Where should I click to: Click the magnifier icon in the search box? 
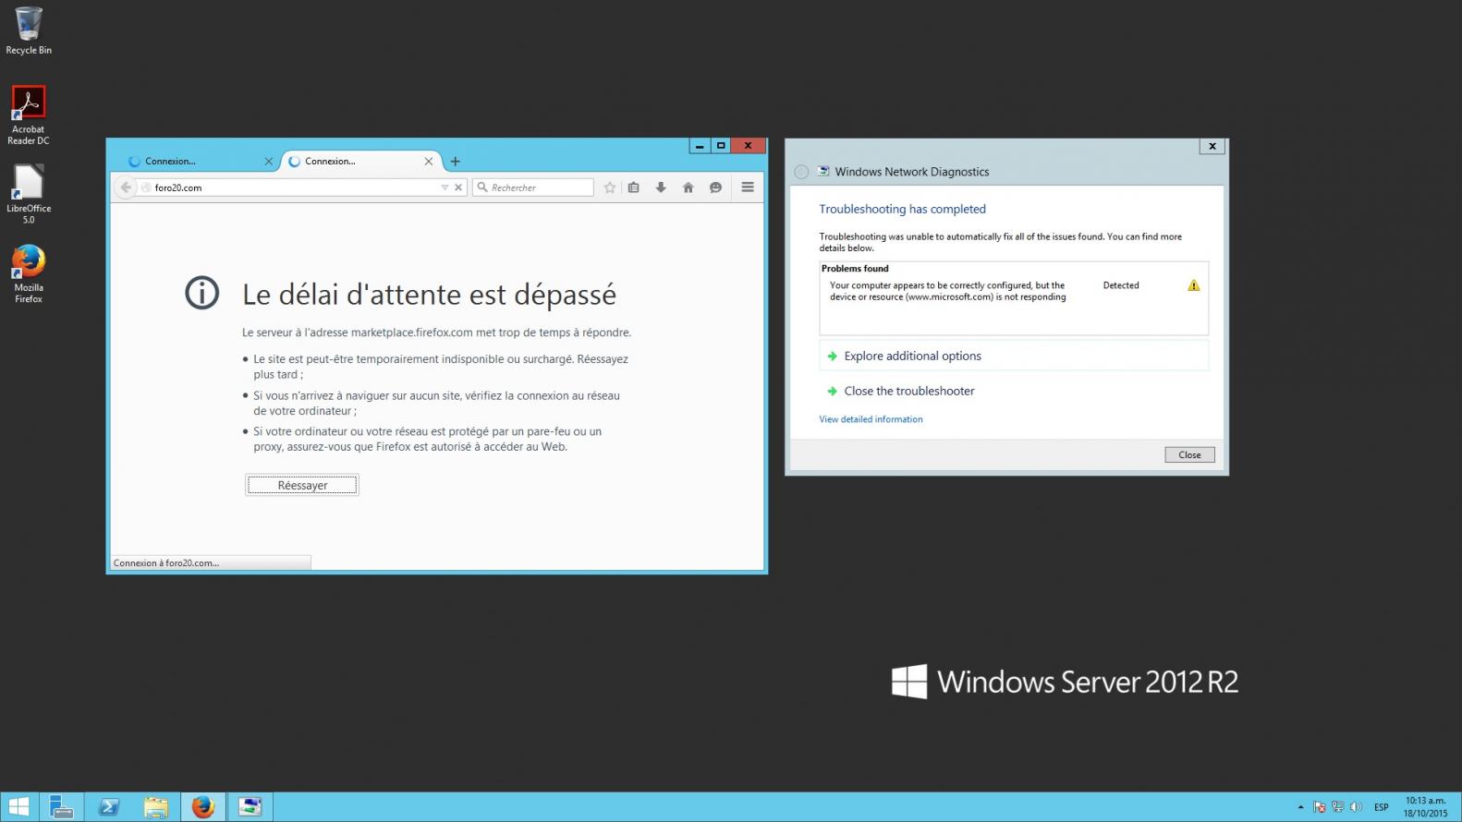click(x=482, y=187)
